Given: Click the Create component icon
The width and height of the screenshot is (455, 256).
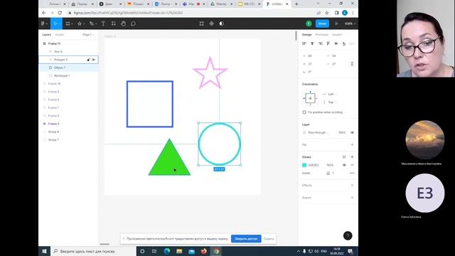Looking at the screenshot, I should pos(212,23).
